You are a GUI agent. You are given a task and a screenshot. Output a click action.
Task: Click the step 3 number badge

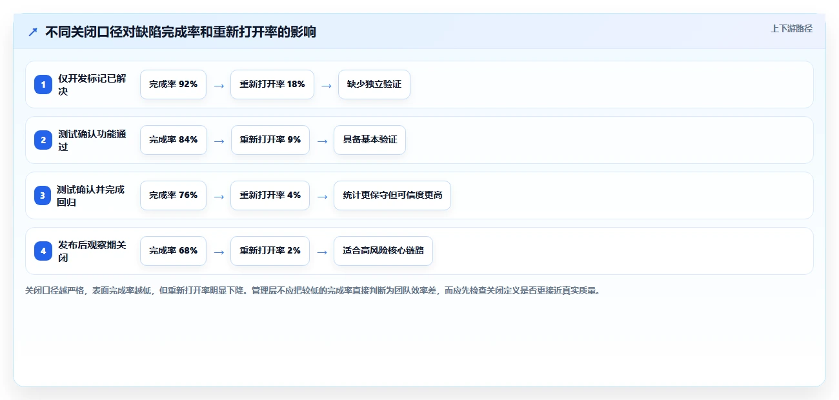(x=43, y=195)
